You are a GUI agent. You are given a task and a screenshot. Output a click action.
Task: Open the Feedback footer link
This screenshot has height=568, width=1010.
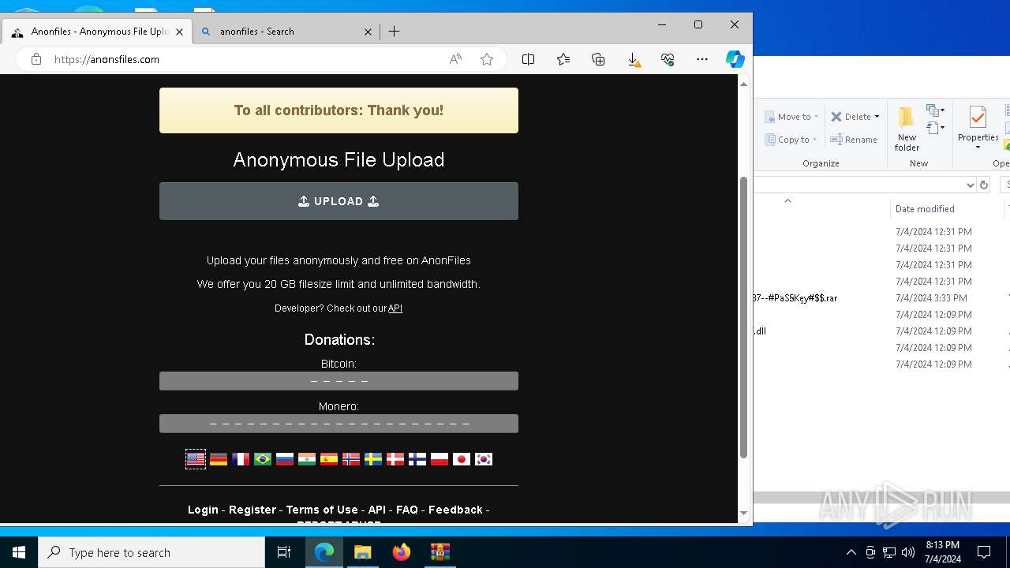tap(455, 510)
